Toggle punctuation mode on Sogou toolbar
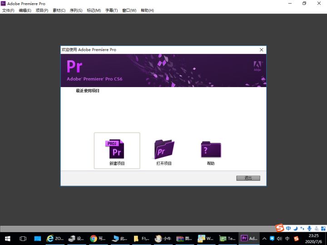327x245 pixels. pos(302,228)
